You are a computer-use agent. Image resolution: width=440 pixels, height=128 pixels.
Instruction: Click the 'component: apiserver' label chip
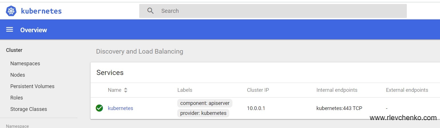click(x=205, y=103)
